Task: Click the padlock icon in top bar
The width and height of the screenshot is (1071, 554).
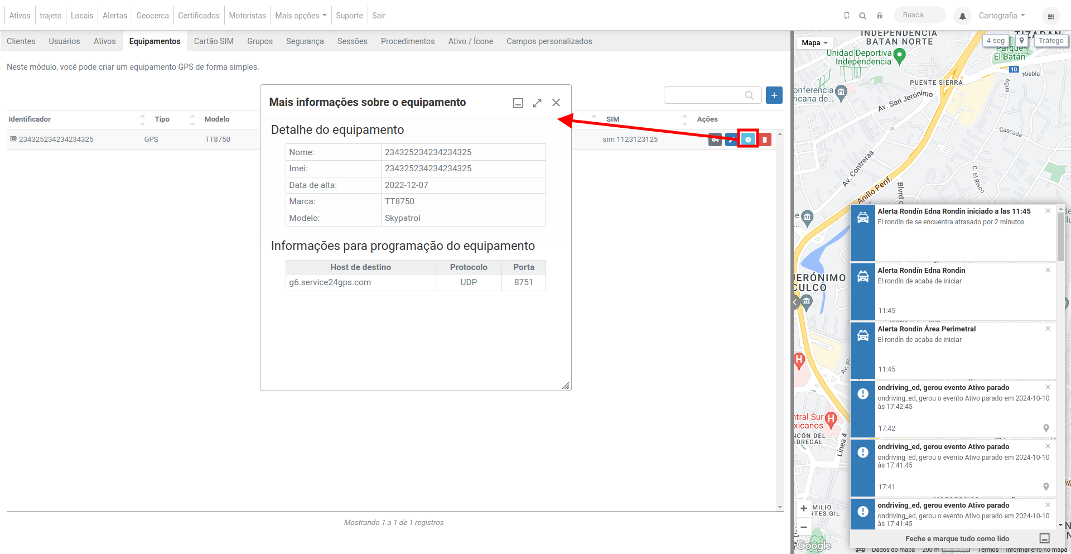Action: [879, 16]
